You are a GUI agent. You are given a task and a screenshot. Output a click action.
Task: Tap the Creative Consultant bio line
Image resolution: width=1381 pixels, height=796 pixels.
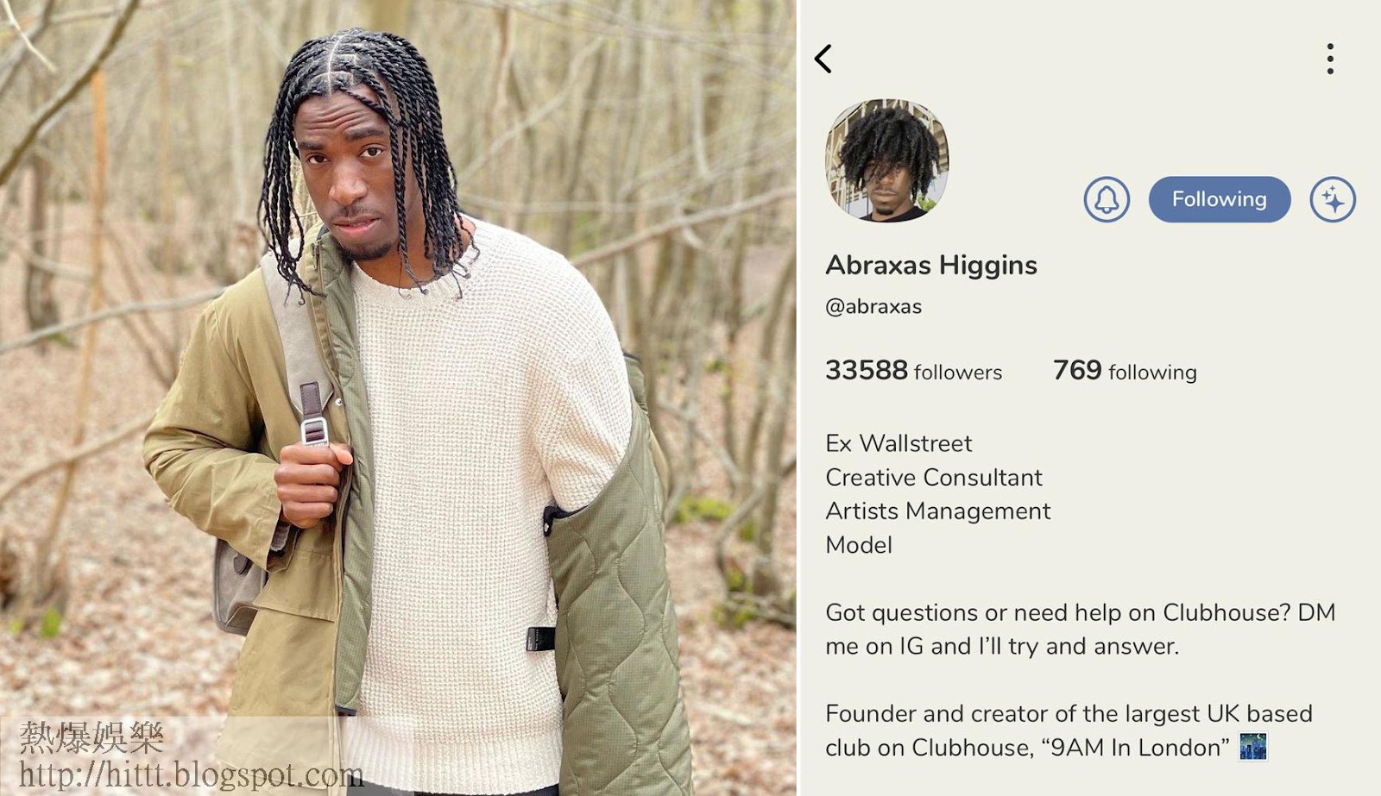[x=934, y=477]
